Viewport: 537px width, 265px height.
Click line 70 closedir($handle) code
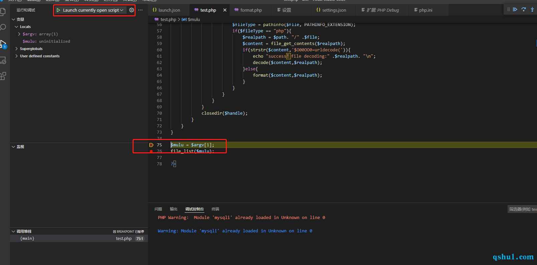coord(224,113)
